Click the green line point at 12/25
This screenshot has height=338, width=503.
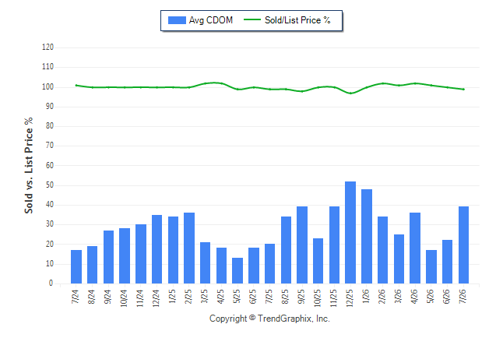point(350,93)
